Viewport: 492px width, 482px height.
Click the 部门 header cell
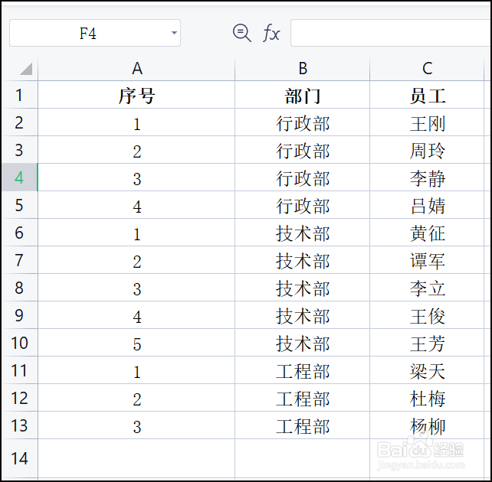click(303, 96)
